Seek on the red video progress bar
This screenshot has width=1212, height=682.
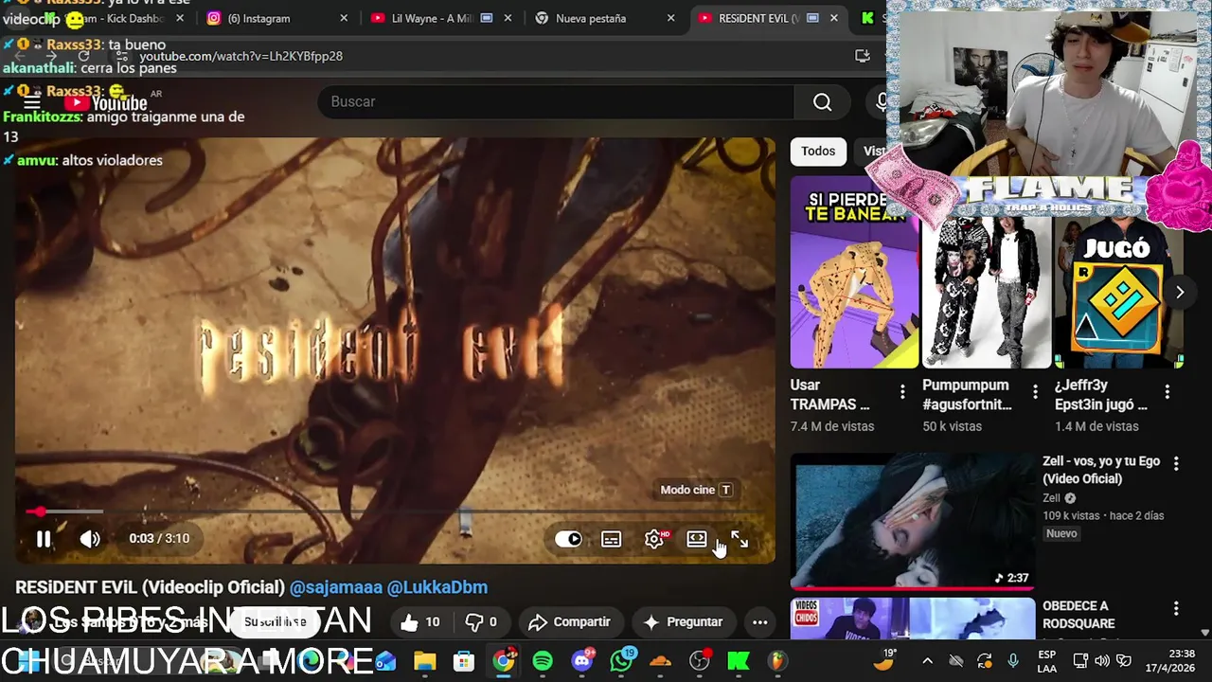[395, 511]
